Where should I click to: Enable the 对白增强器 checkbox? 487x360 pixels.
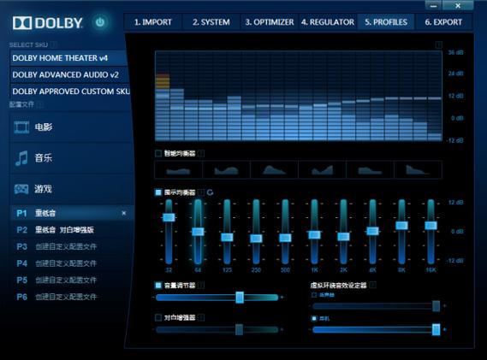(158, 317)
